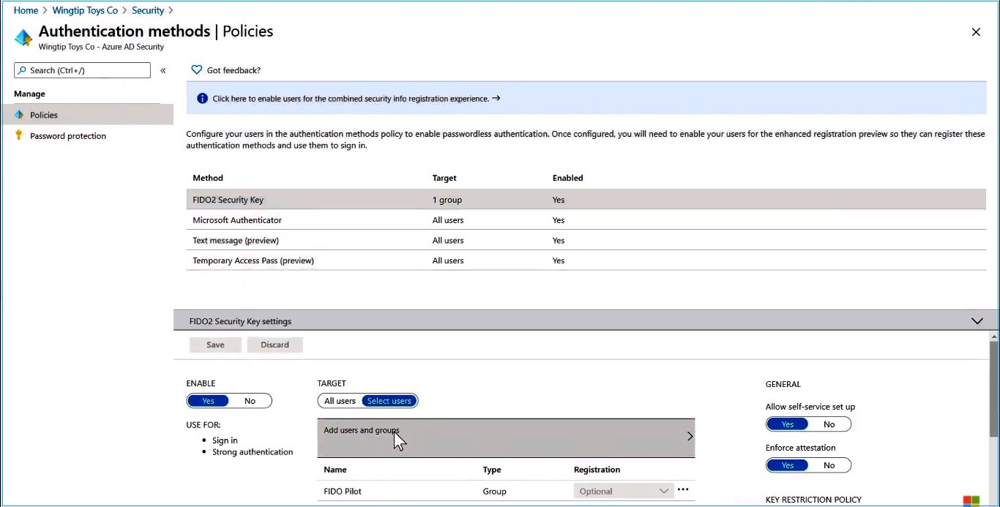Viewport: 1000px width, 507px height.
Task: Click the vertical scrollbar on the right
Action: pos(993,388)
